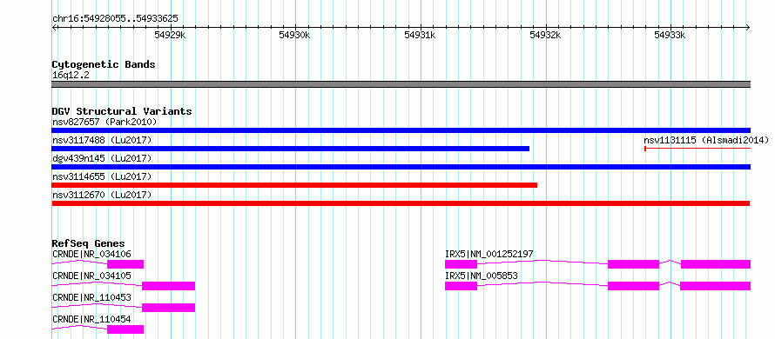Viewport: 775px width, 339px height.
Task: Select the gray 16q12.2 cytogenetic band bar
Action: tap(401, 84)
